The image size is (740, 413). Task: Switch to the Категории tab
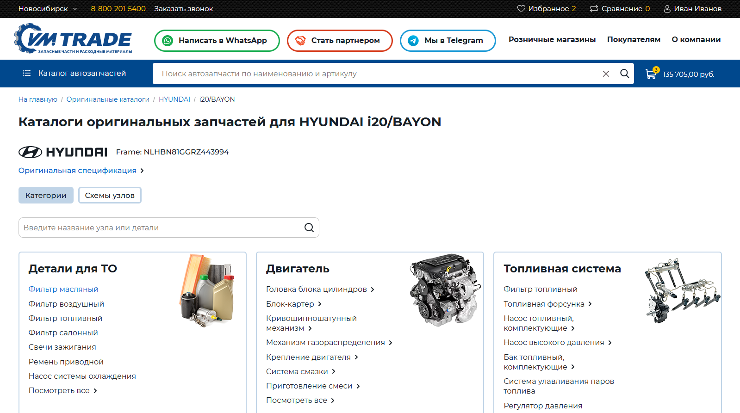click(x=46, y=195)
